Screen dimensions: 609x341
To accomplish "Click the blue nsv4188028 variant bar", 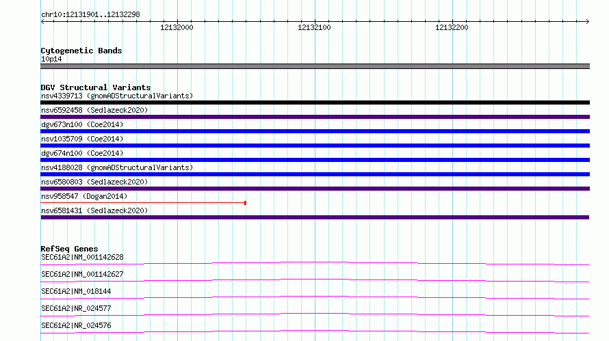I will (315, 174).
